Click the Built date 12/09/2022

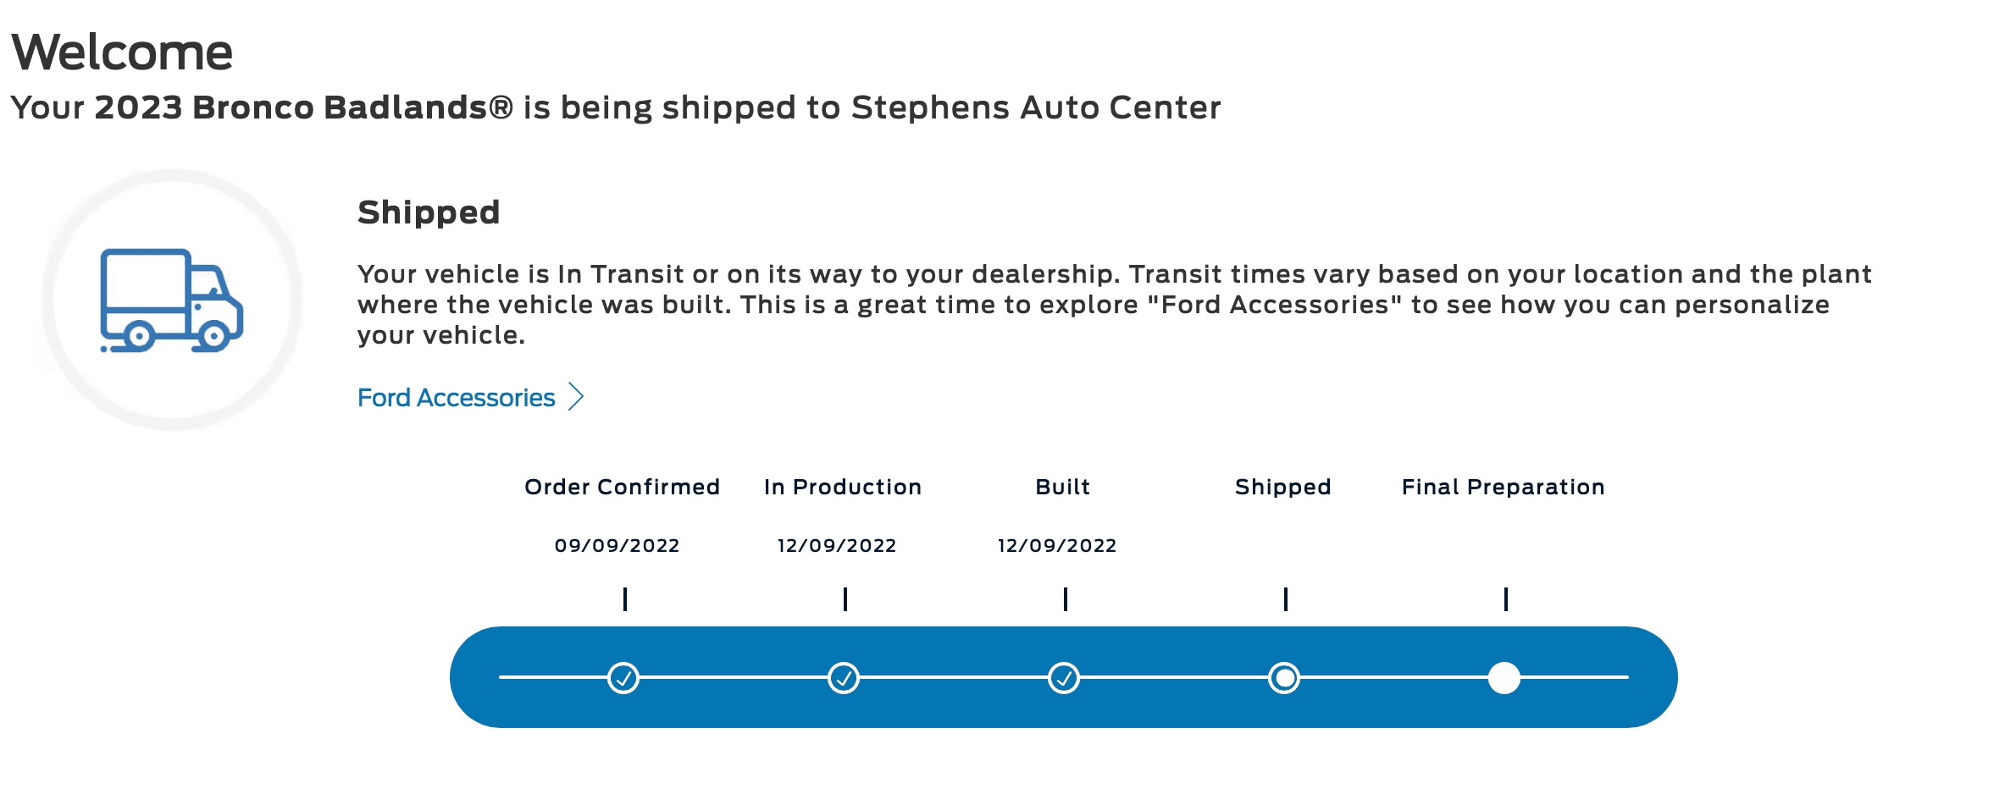point(1057,545)
